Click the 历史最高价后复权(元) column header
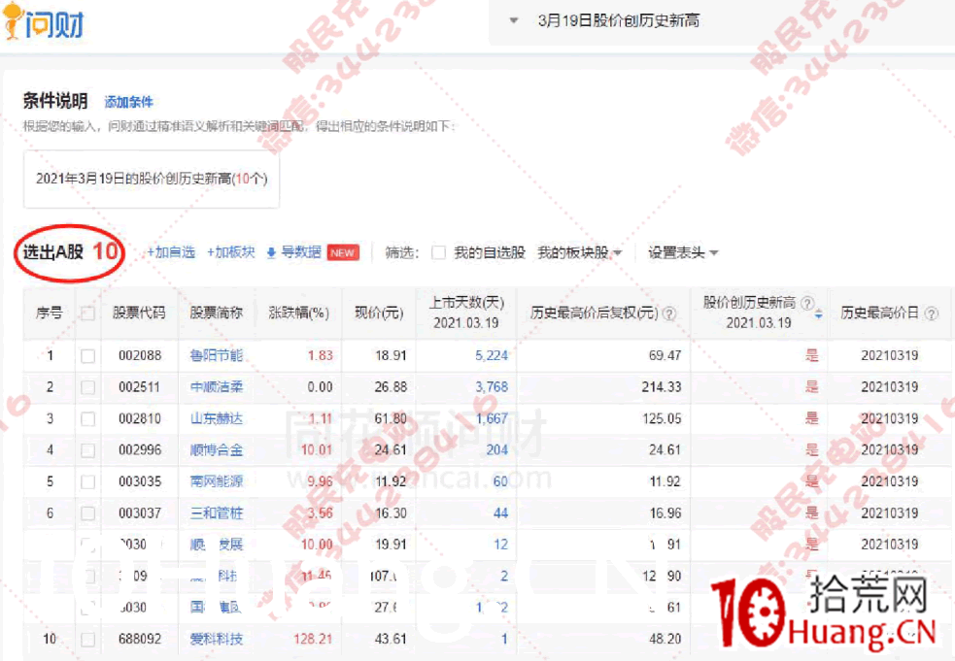Viewport: 955px width, 661px height. tap(595, 313)
